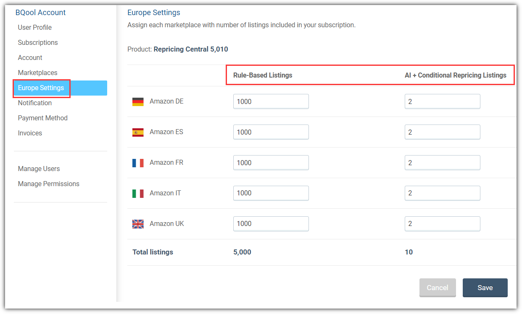Edit Amazon ES Rule-Based Listings field

[271, 132]
